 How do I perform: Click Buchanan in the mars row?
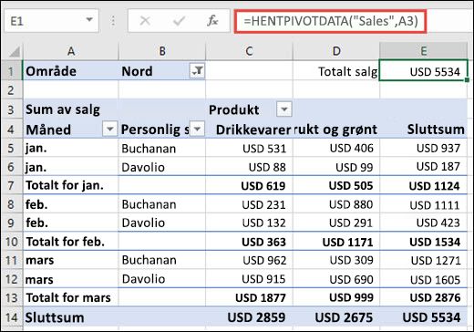point(162,260)
